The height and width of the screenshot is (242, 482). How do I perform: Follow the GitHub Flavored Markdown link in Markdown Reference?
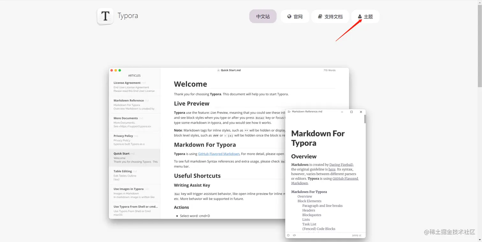pos(325,181)
